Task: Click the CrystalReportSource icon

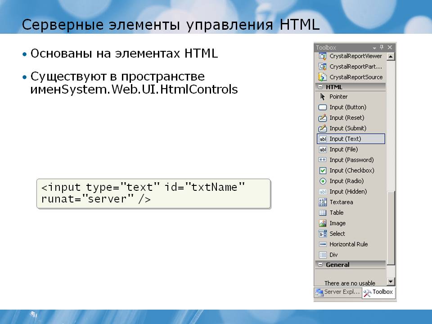Action: point(322,77)
